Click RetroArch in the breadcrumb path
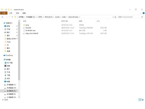This screenshot has width=145, height=109. coord(49,17)
